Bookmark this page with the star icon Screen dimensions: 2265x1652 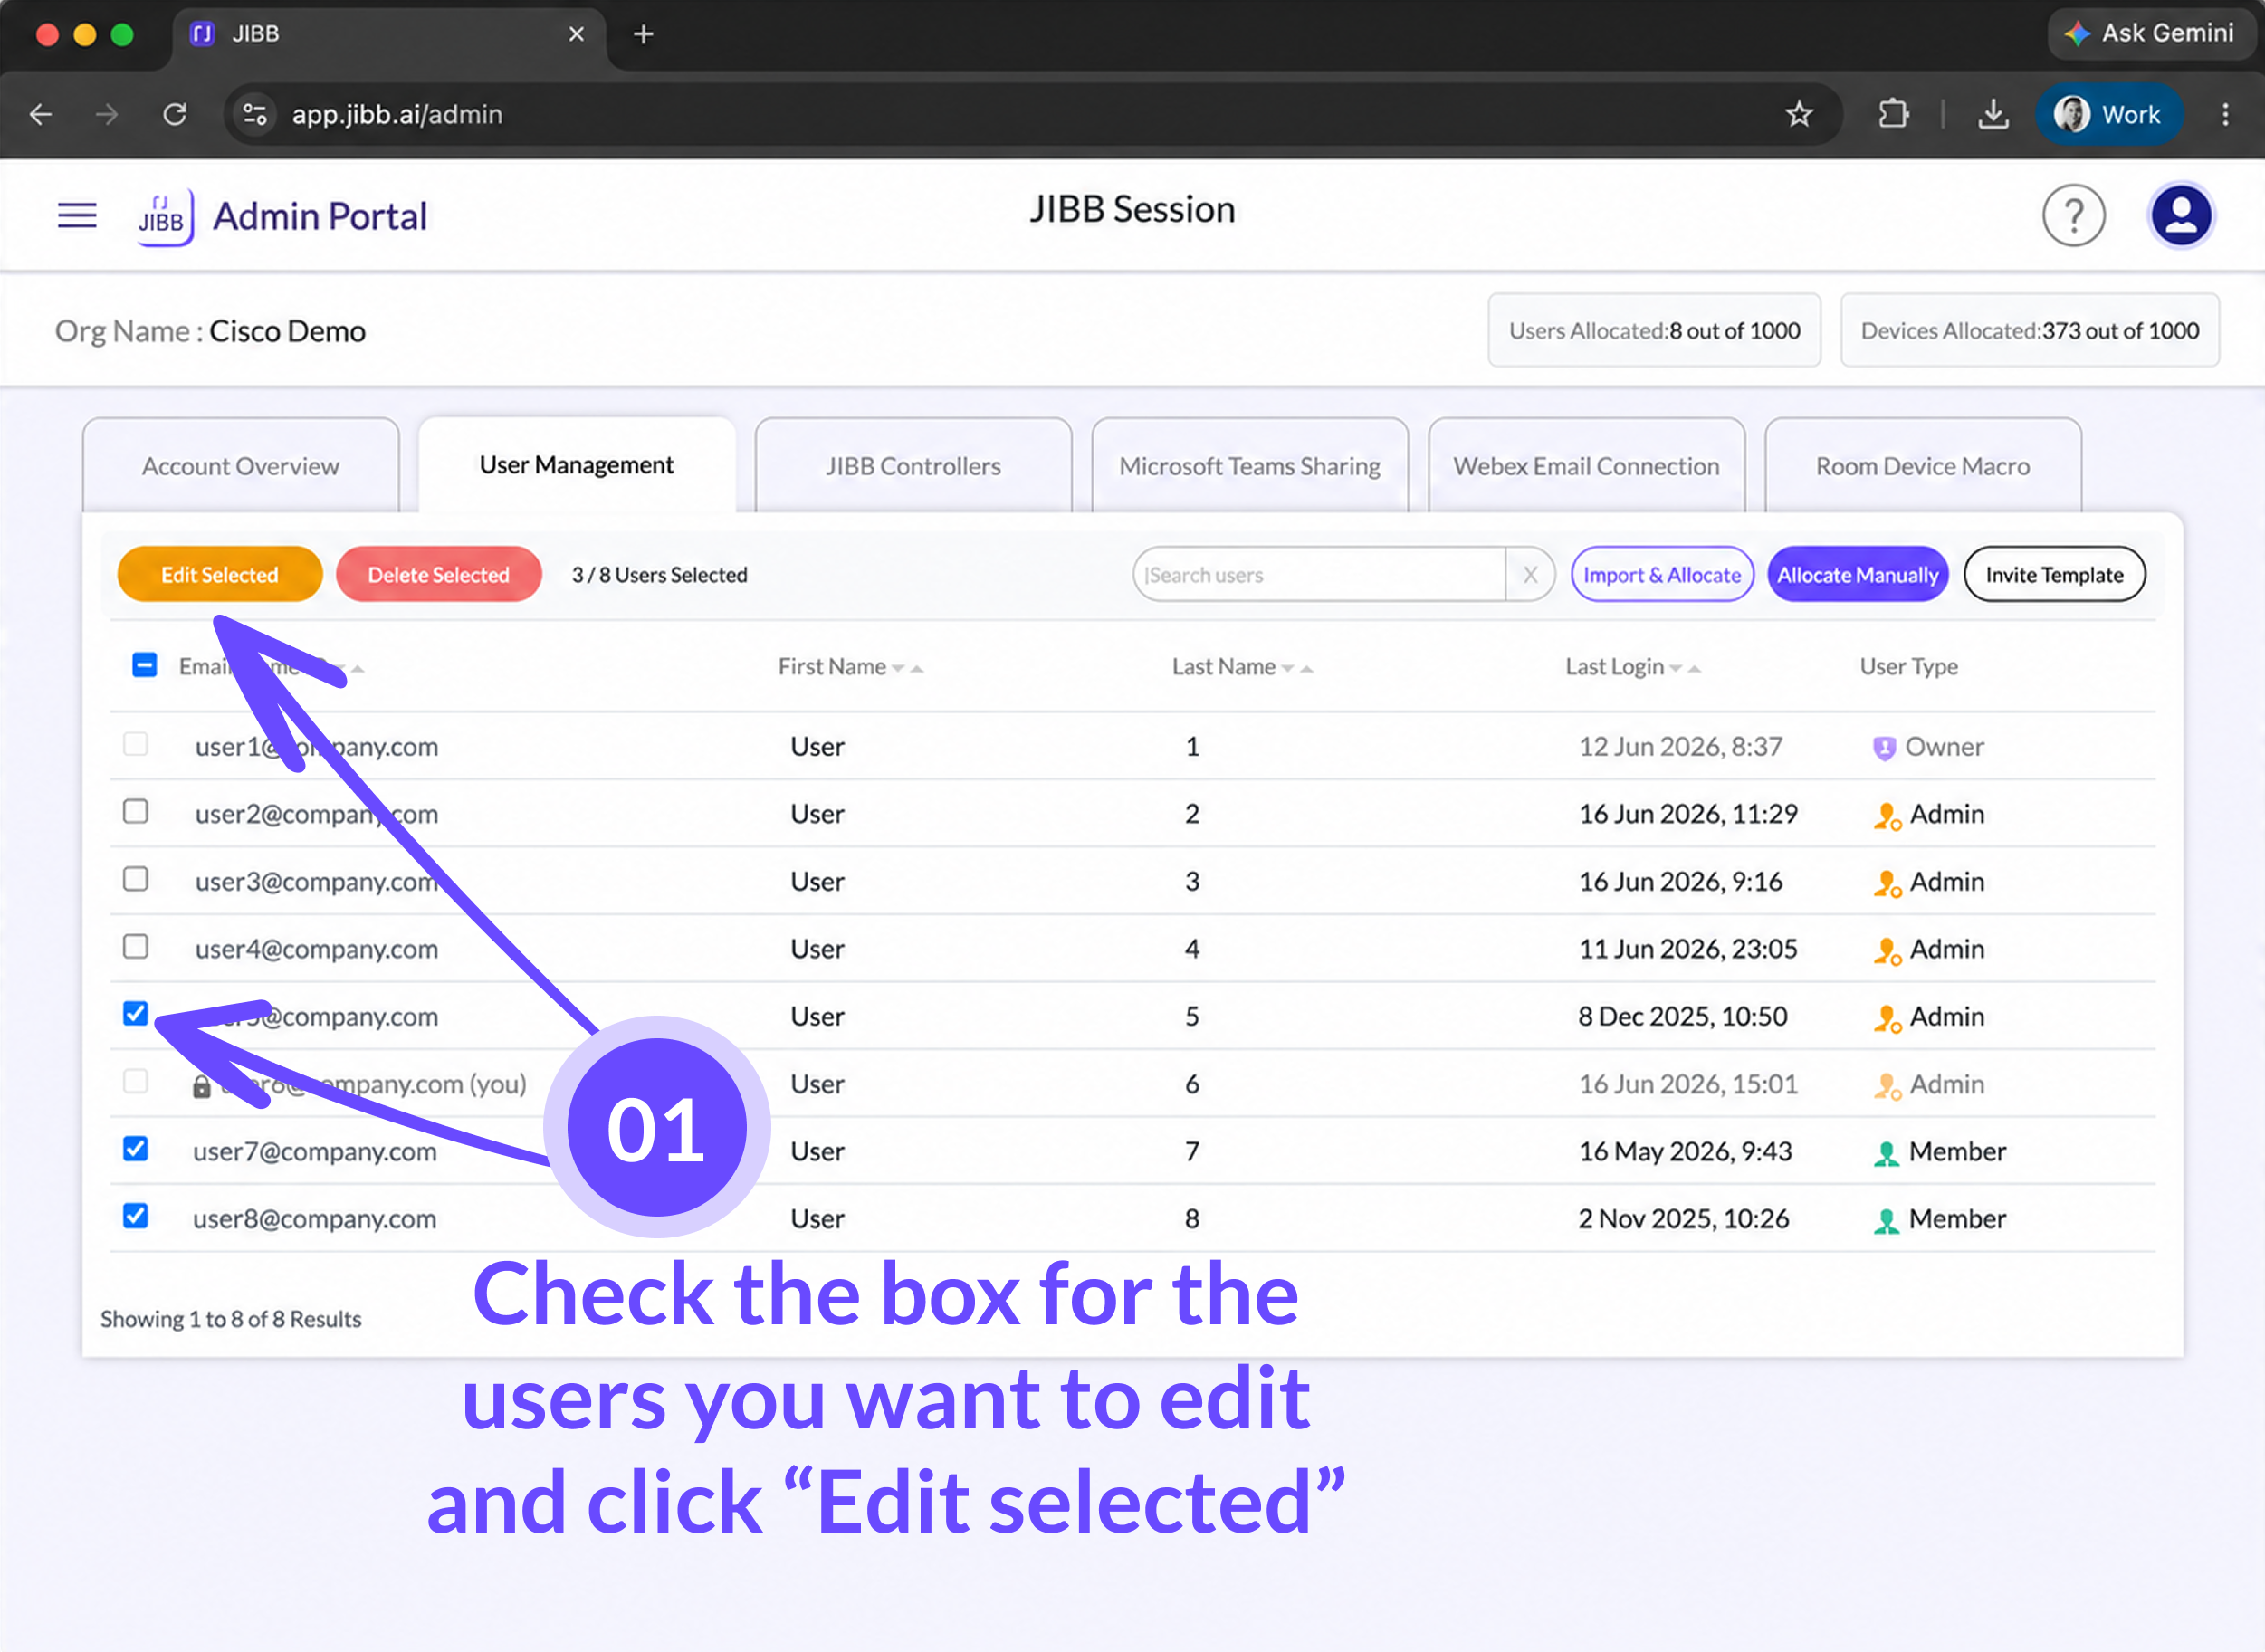tap(1799, 115)
